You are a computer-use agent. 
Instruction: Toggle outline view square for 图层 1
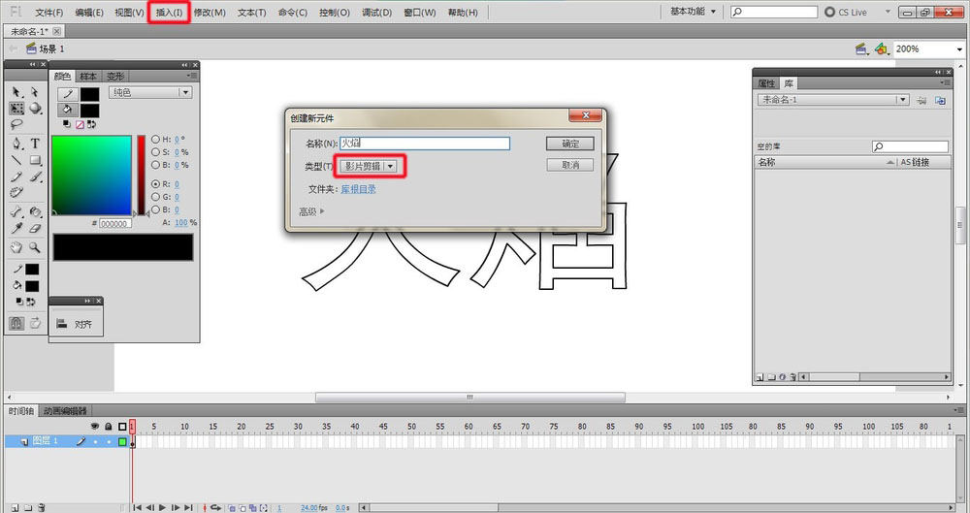point(122,441)
